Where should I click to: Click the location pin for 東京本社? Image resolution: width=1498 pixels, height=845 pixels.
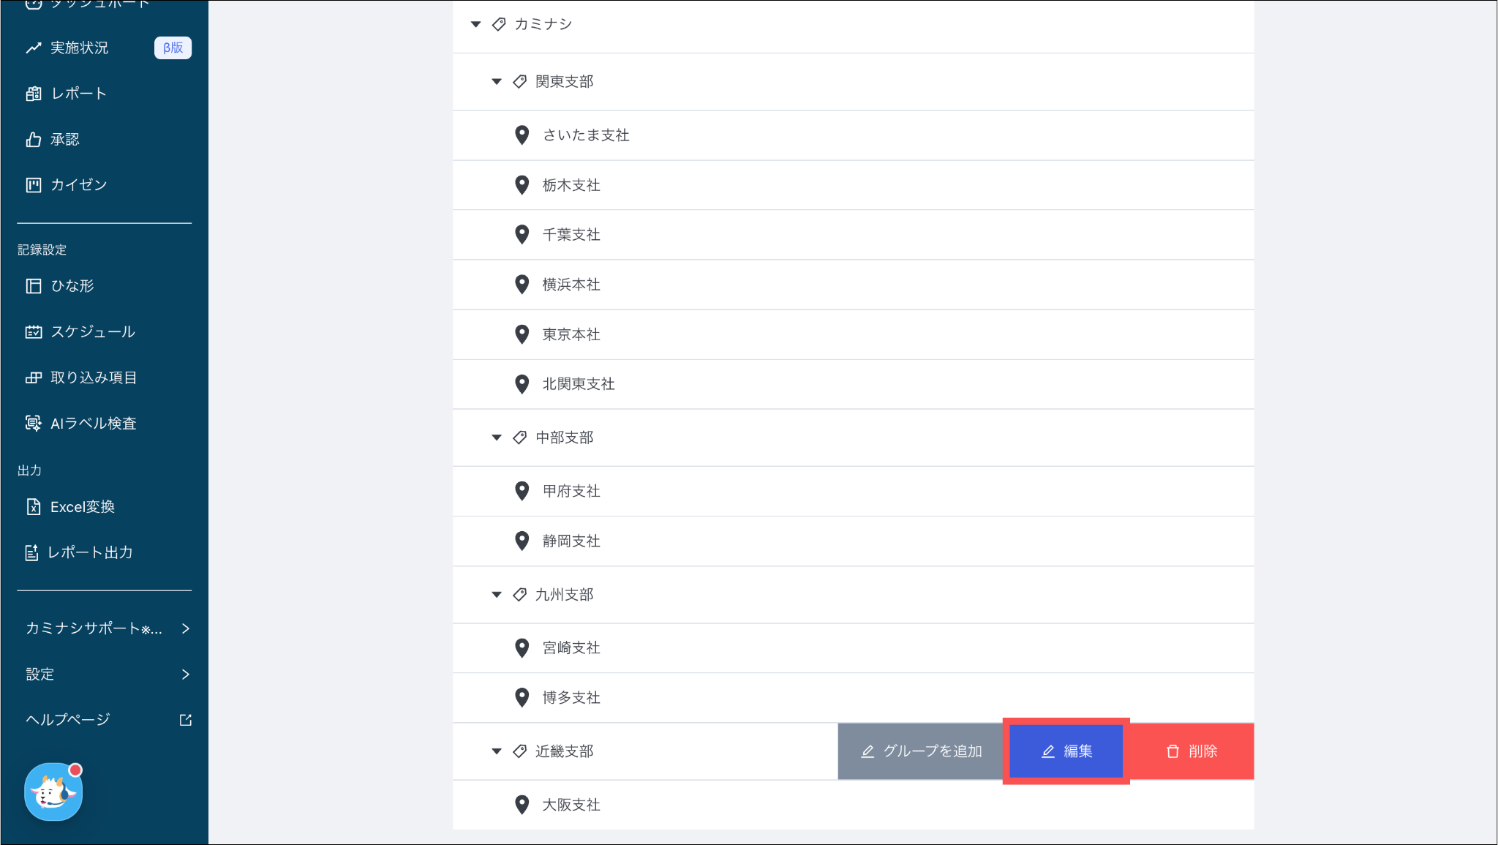click(522, 334)
